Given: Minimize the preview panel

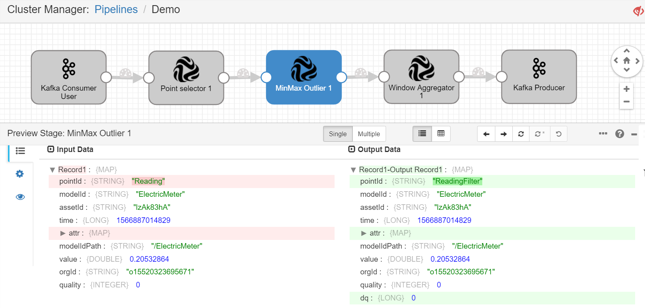Looking at the screenshot, I should [x=634, y=134].
